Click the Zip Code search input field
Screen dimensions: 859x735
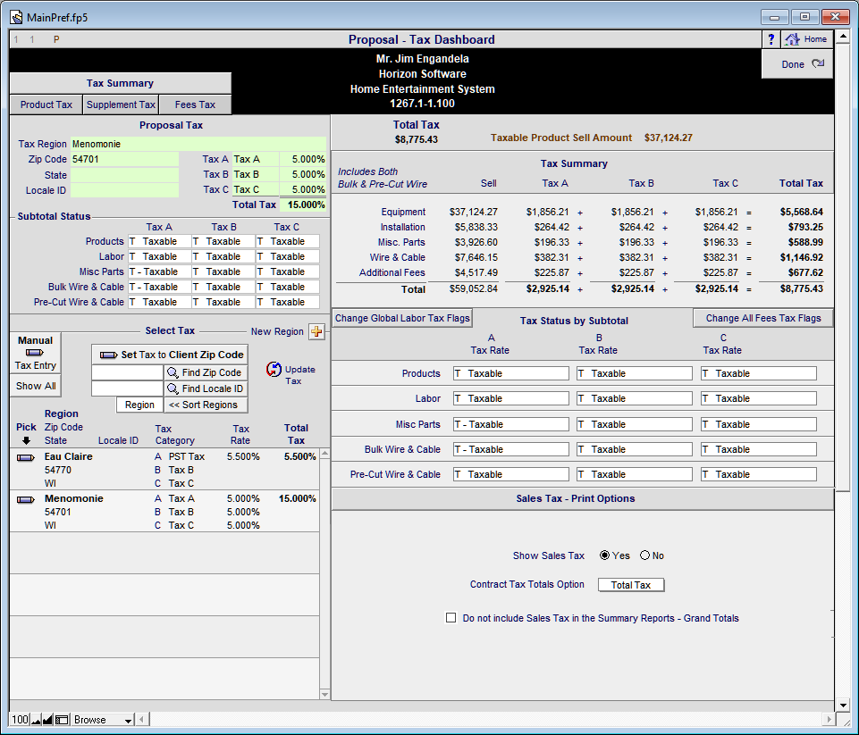click(127, 372)
